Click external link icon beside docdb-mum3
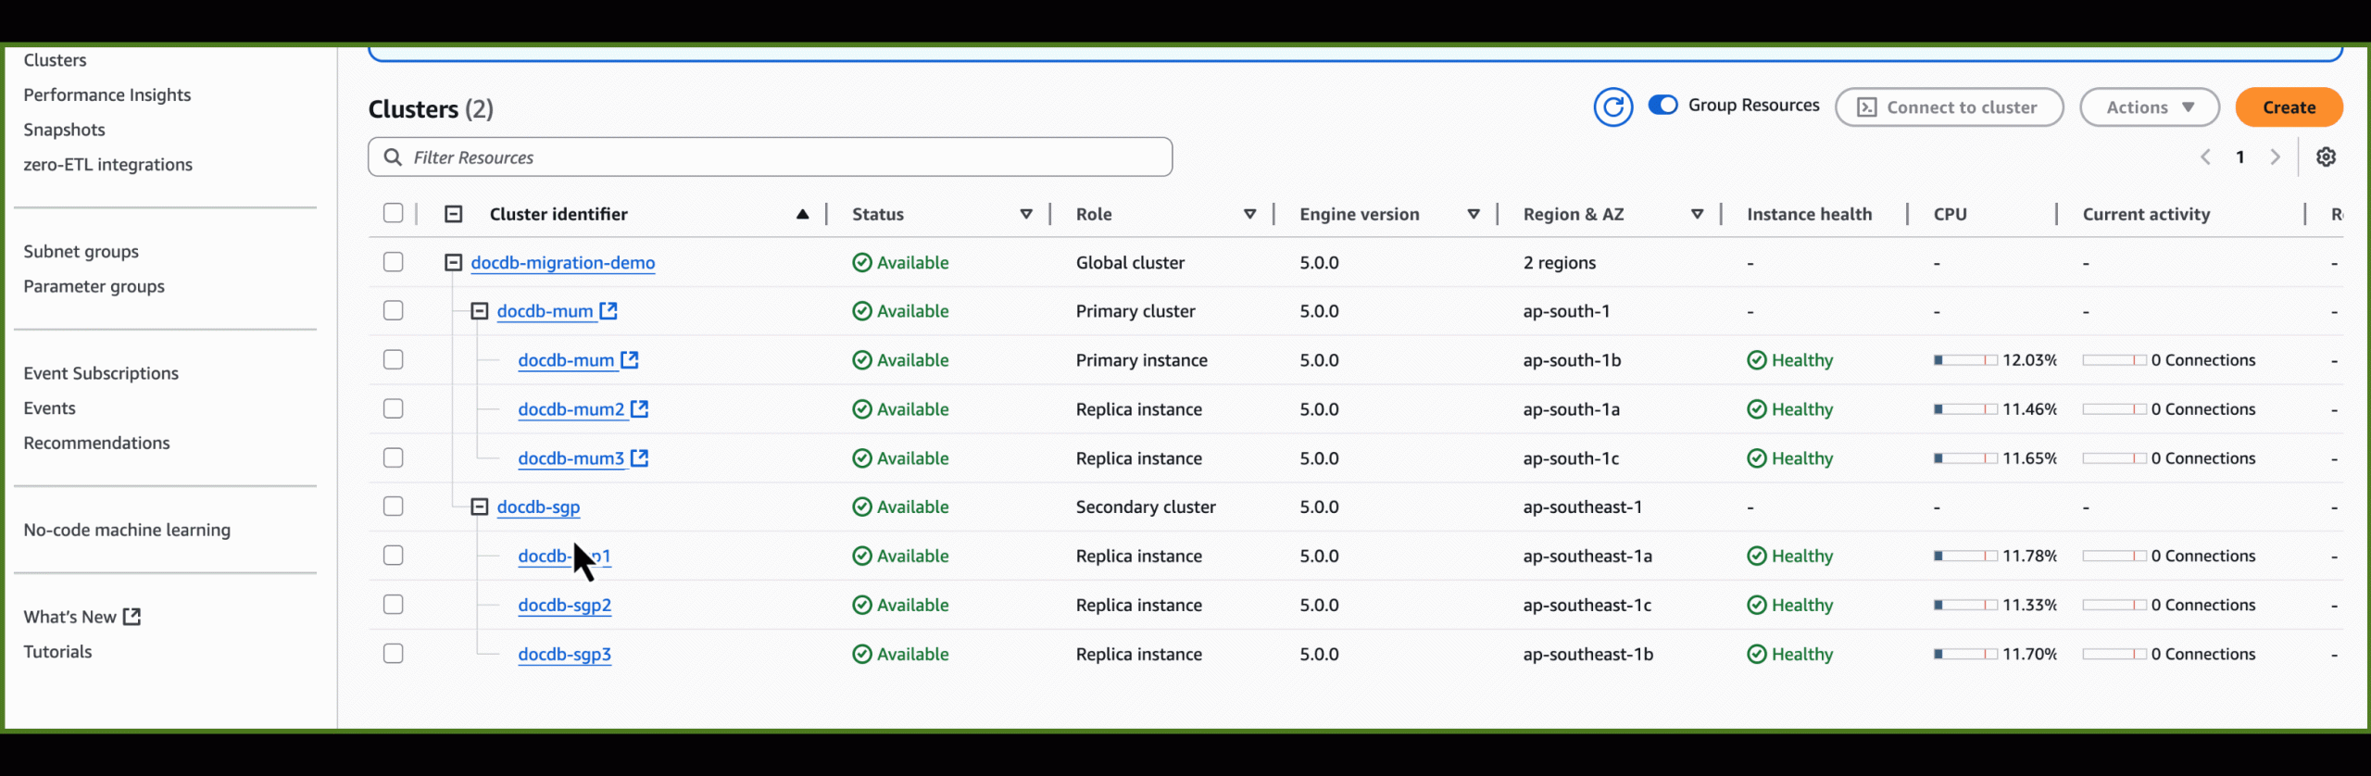 coord(639,457)
